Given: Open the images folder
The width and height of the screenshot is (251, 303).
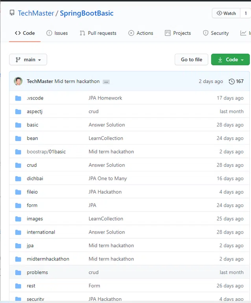Looking at the screenshot, I should (x=35, y=219).
